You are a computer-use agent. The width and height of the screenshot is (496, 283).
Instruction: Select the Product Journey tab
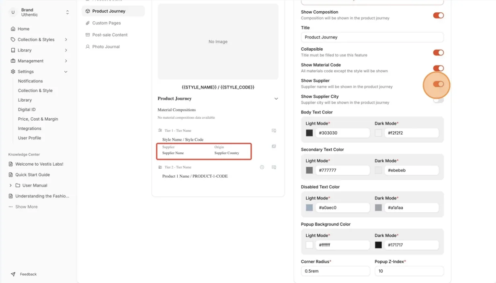click(113, 11)
